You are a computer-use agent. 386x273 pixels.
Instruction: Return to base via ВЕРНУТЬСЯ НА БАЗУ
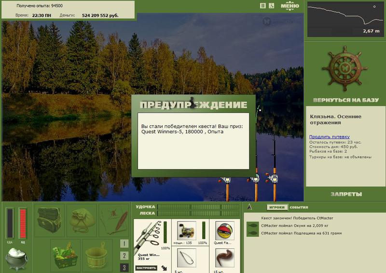click(x=345, y=100)
